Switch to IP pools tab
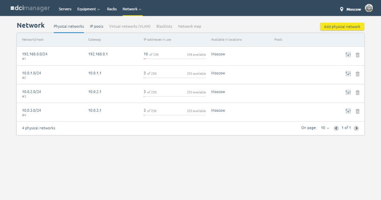 (96, 27)
